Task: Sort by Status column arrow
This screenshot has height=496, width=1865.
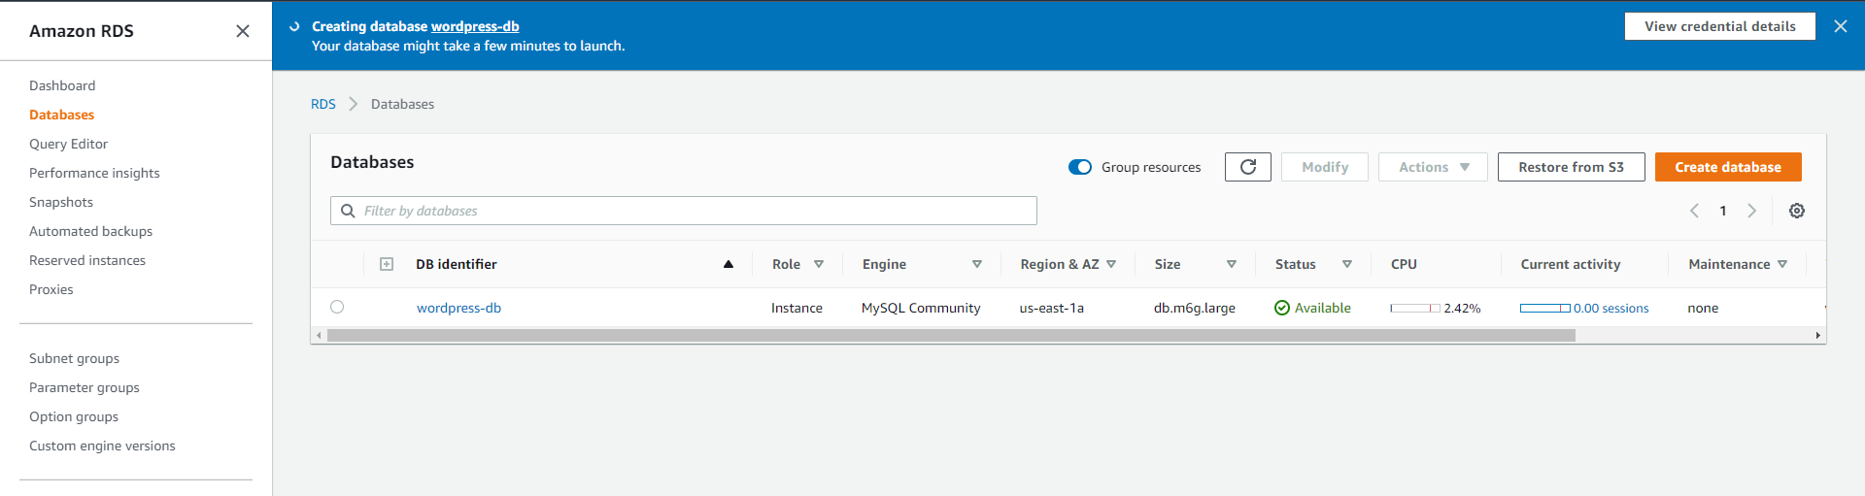Action: click(1347, 264)
